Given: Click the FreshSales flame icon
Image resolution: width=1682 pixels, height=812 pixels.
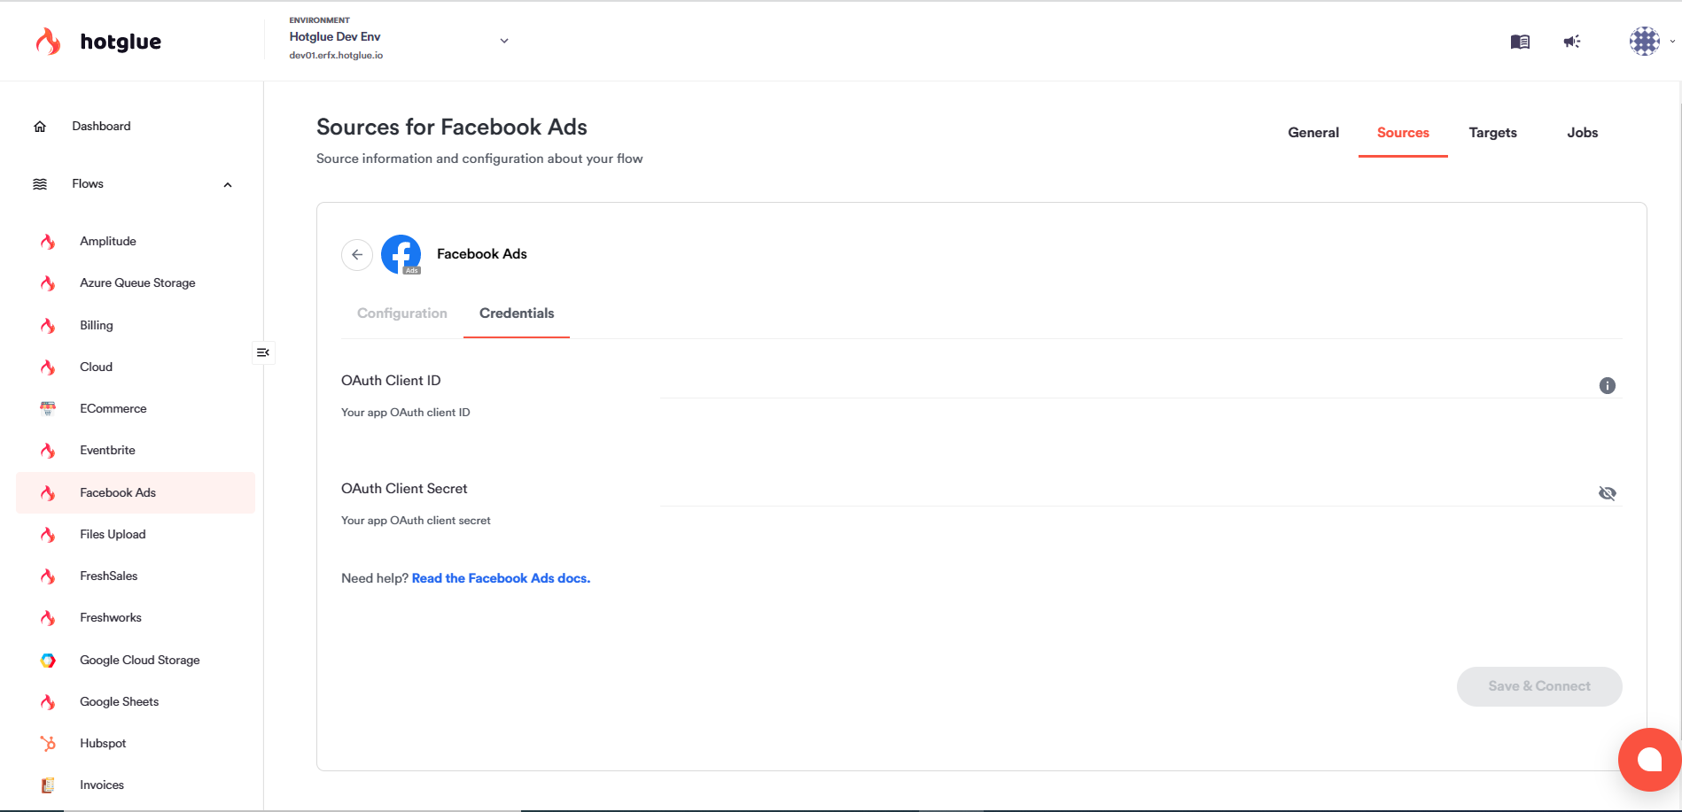Looking at the screenshot, I should pyautogui.click(x=48, y=576).
